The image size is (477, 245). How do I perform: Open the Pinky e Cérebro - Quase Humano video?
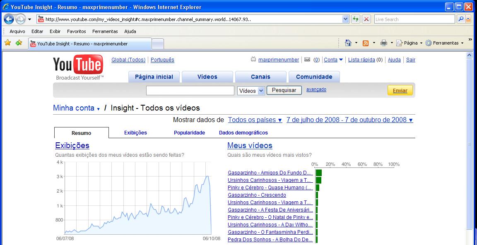(x=270, y=188)
